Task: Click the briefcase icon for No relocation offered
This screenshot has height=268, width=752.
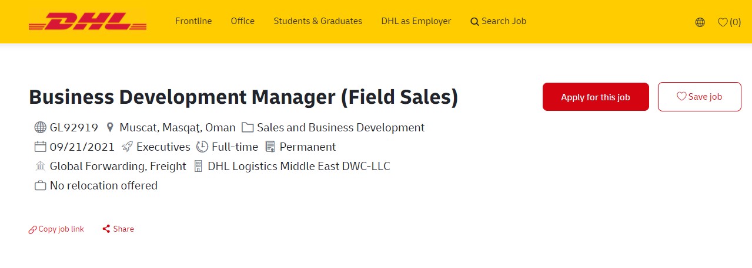Action: coord(40,185)
